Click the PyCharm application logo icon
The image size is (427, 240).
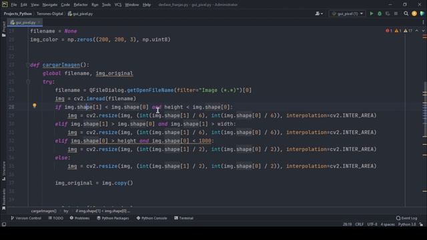click(x=5, y=5)
